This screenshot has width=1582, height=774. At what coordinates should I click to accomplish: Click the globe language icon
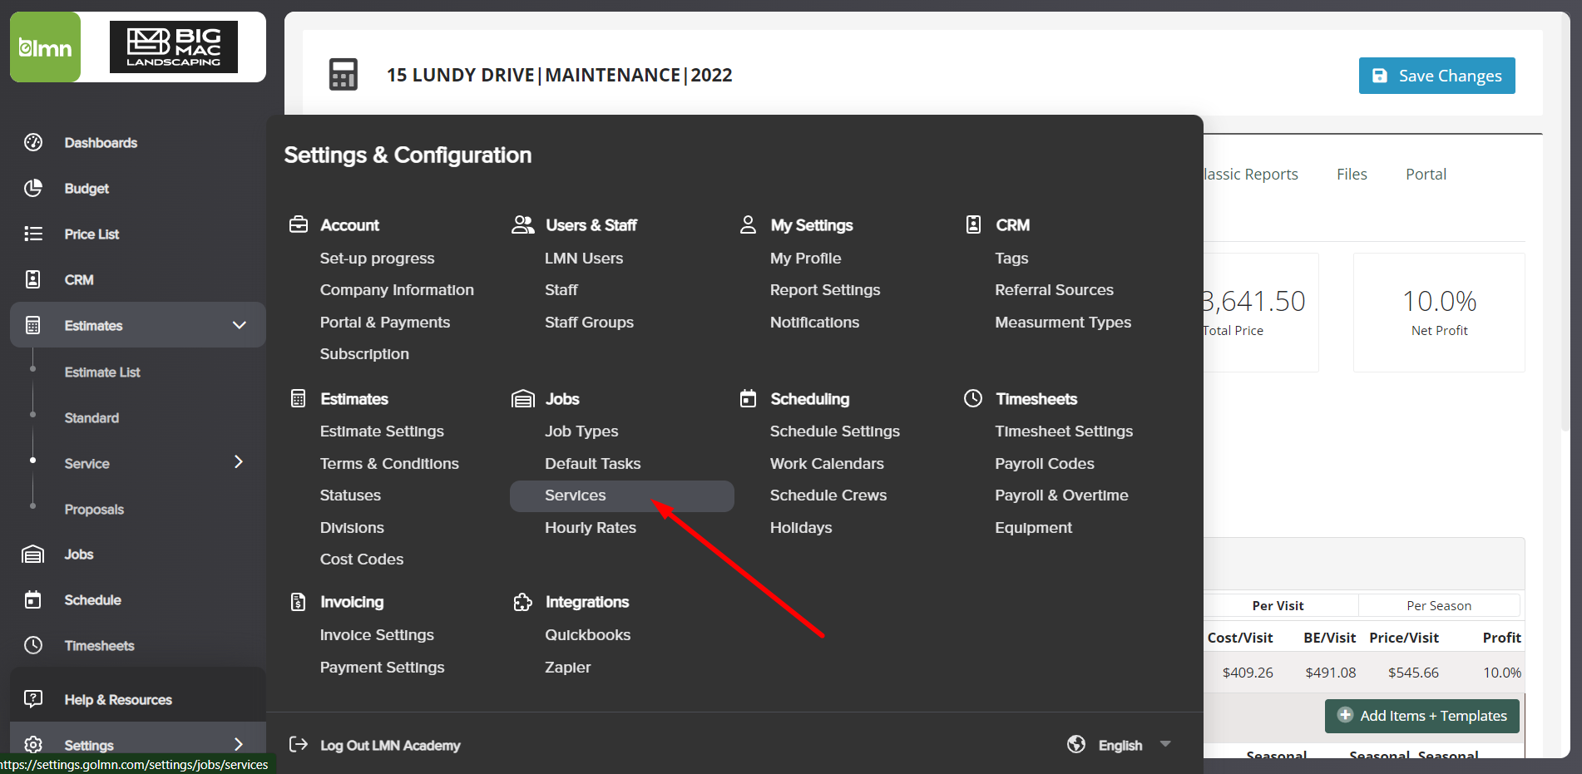pos(1076,744)
